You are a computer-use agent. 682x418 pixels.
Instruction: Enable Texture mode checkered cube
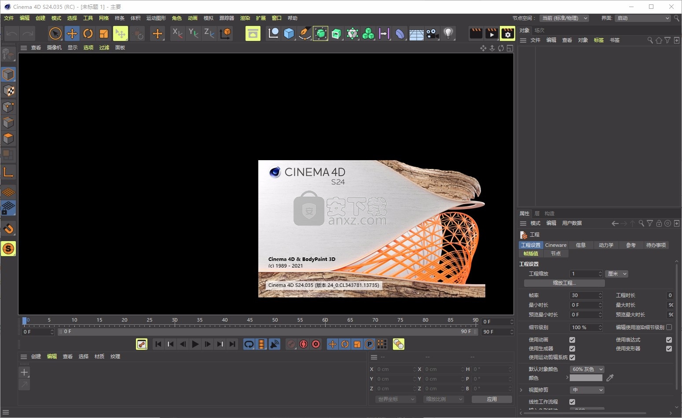pos(8,91)
